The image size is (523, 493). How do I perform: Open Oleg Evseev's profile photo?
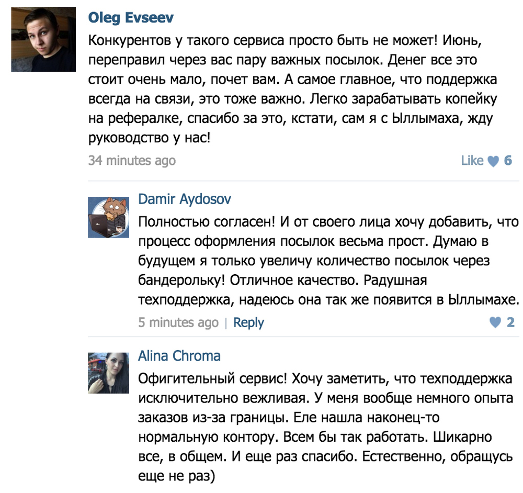(x=44, y=40)
